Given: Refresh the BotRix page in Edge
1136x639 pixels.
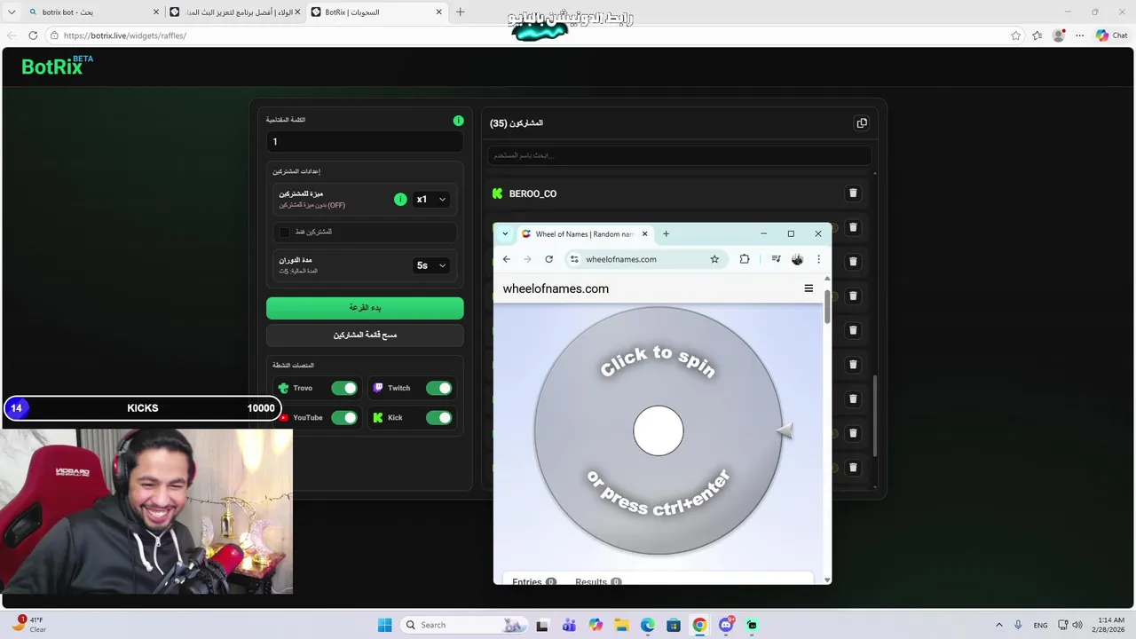Looking at the screenshot, I should (33, 35).
